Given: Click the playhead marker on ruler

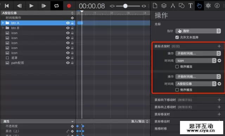Looking at the screenshot, I should pos(82,11).
